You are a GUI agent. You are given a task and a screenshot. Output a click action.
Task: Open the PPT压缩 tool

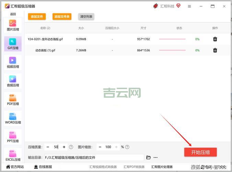[13, 137]
